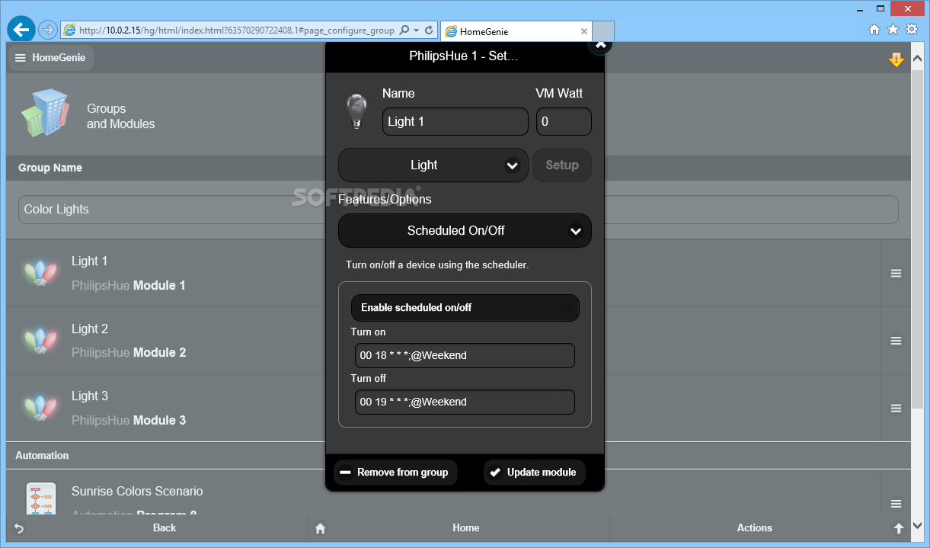Open new blank tab next to HomeGenie
The width and height of the screenshot is (930, 548).
603,31
